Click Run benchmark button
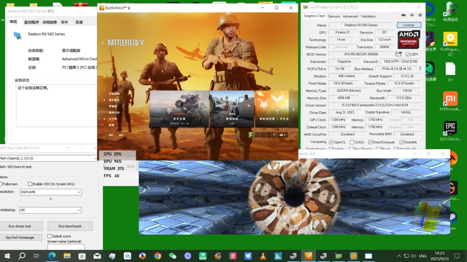The height and width of the screenshot is (262, 467). [x=70, y=226]
